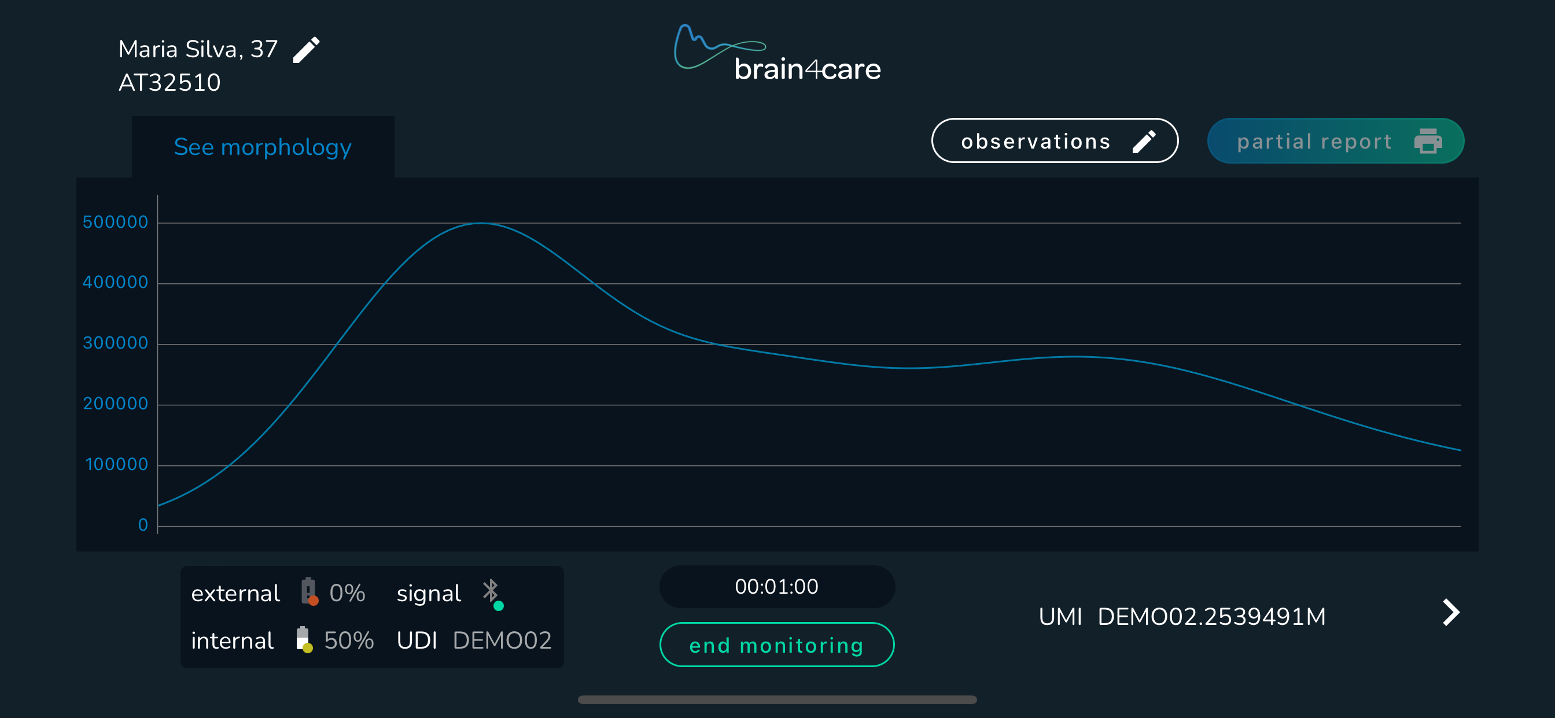The height and width of the screenshot is (718, 1555).
Task: Click the printer icon in partial report
Action: tap(1428, 141)
